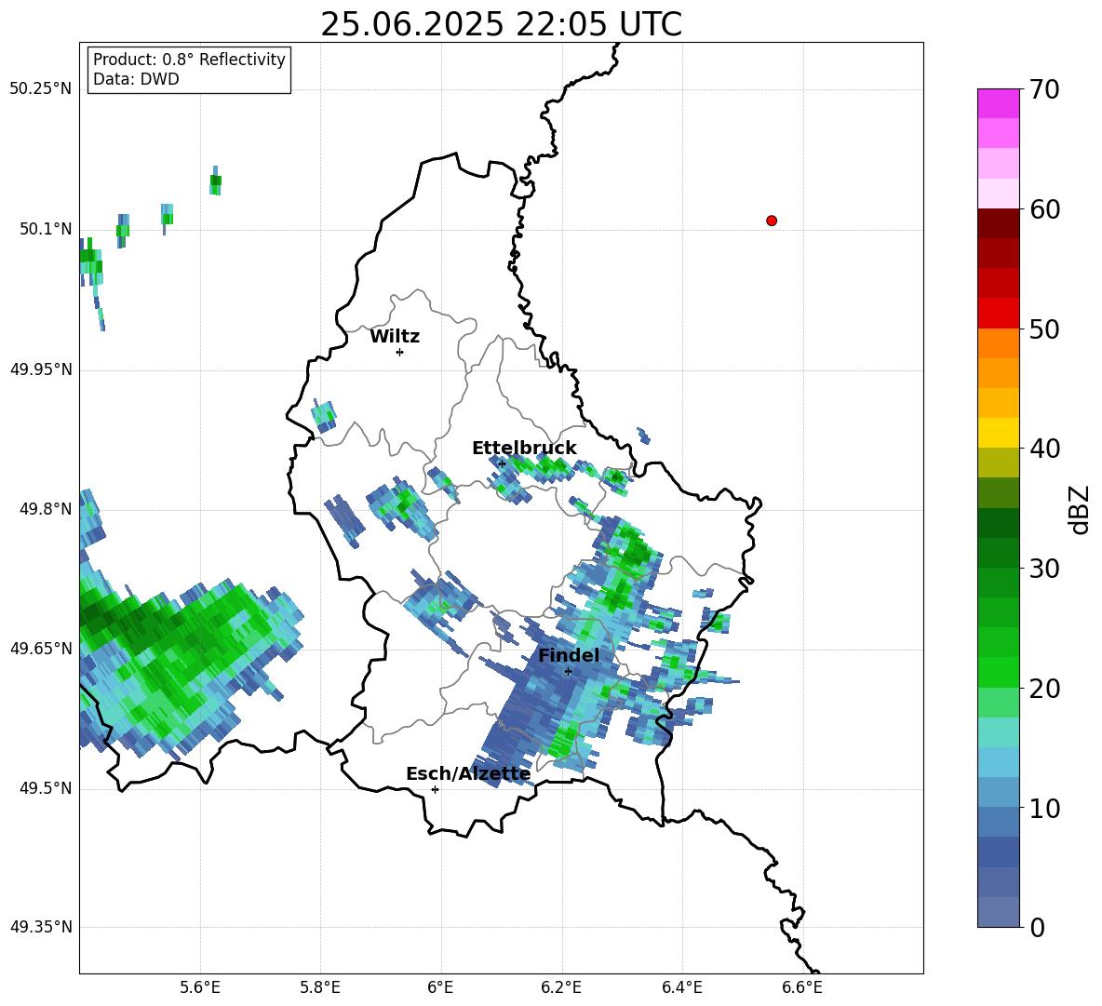
Task: Click the 49.35°N latitude label
Action: (41, 927)
